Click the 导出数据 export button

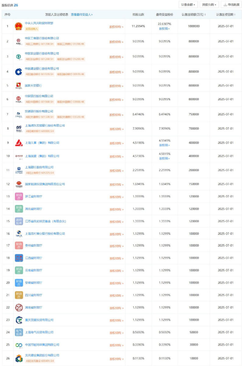231,5
